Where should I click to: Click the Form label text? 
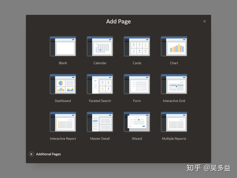137,101
